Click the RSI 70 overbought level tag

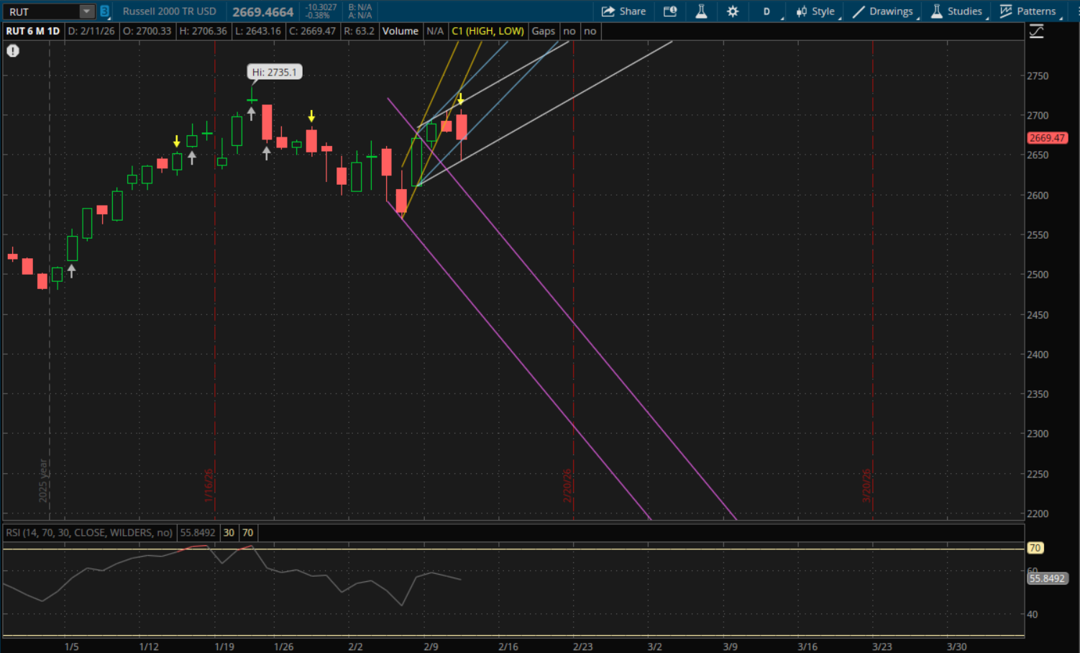point(1035,548)
